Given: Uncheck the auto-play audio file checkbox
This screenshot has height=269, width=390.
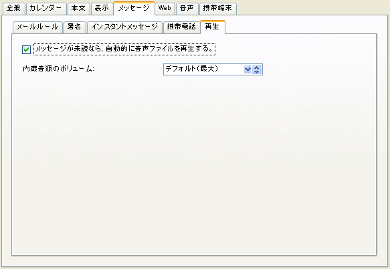Looking at the screenshot, I should click(x=26, y=49).
